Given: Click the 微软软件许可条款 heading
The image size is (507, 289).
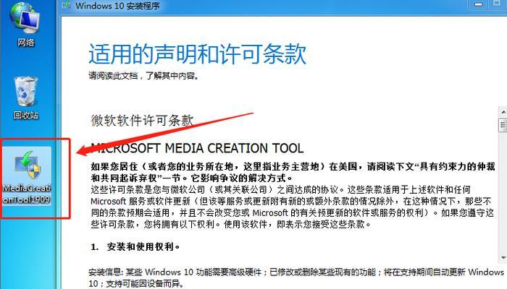Looking at the screenshot, I should (142, 121).
